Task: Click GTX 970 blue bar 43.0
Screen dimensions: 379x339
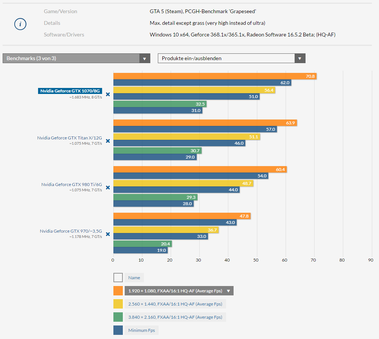Action: pyautogui.click(x=175, y=222)
